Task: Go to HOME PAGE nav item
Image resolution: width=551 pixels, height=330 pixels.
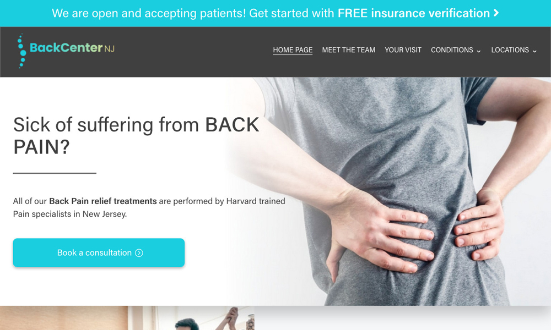Action: [x=293, y=50]
